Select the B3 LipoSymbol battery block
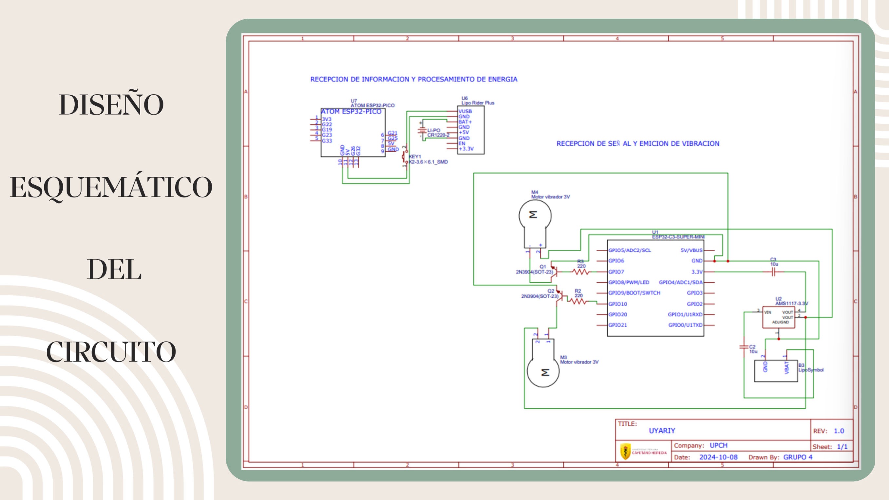 (776, 371)
